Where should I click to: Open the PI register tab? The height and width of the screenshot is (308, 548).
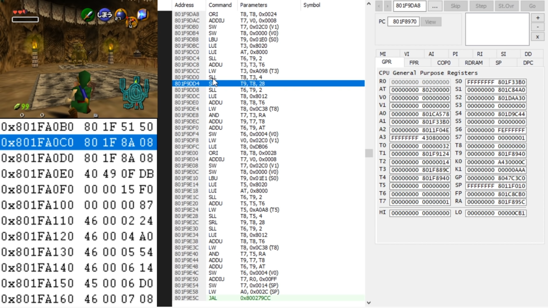pos(455,54)
